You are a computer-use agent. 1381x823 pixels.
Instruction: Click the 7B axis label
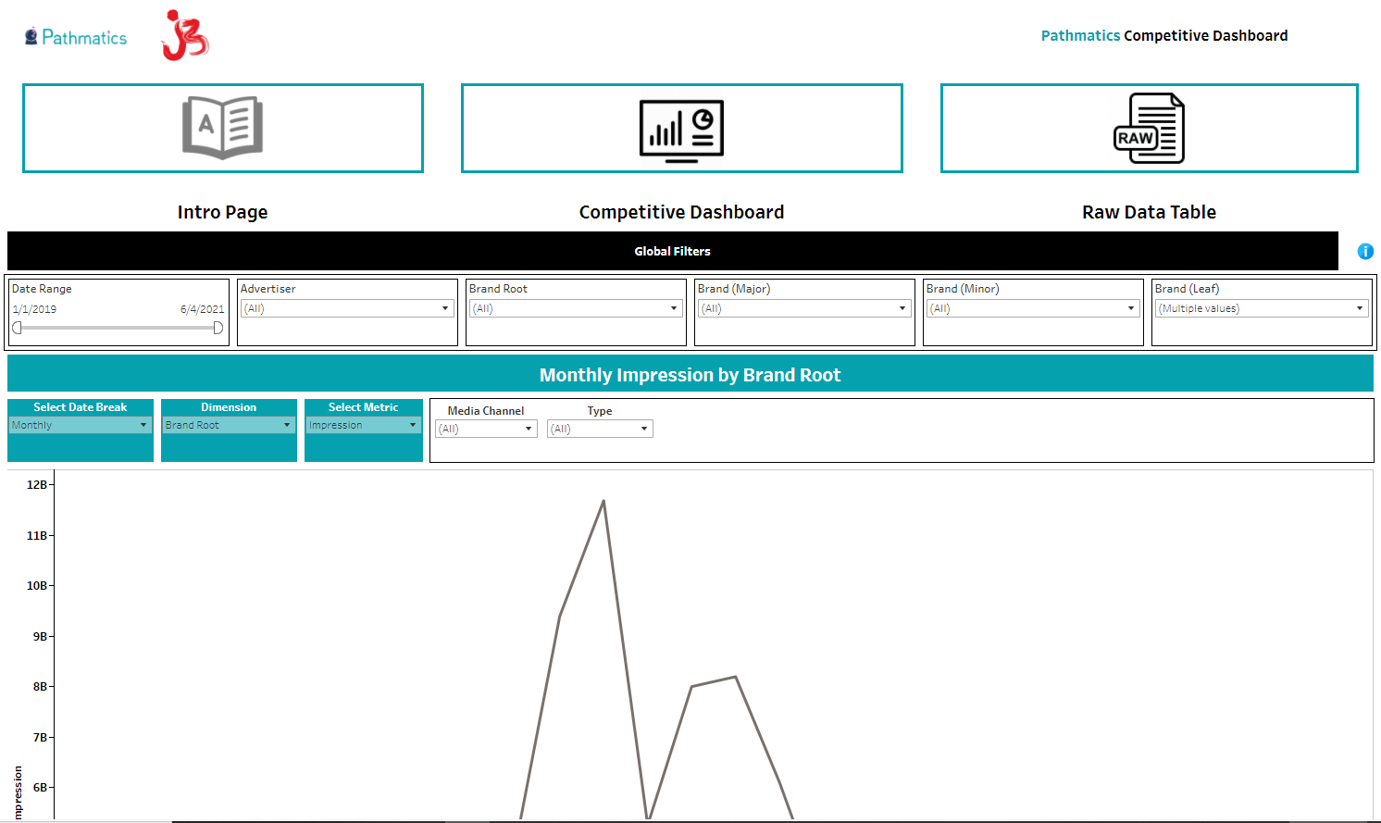[40, 737]
